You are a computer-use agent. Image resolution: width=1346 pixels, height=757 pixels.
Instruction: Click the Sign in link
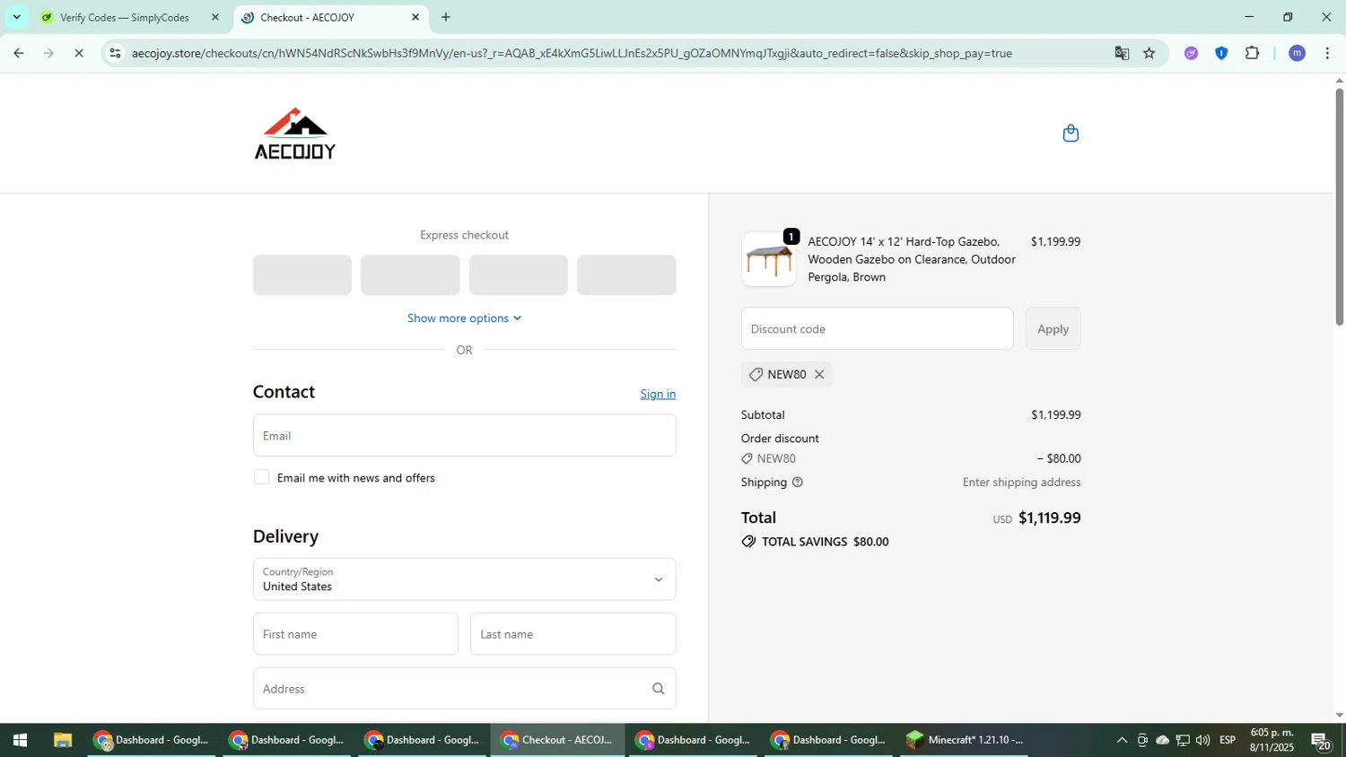coord(658,394)
